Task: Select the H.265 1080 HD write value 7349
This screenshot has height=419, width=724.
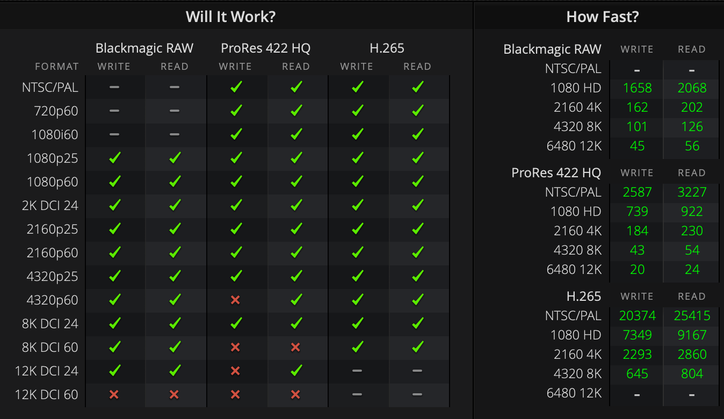Action: tap(637, 335)
